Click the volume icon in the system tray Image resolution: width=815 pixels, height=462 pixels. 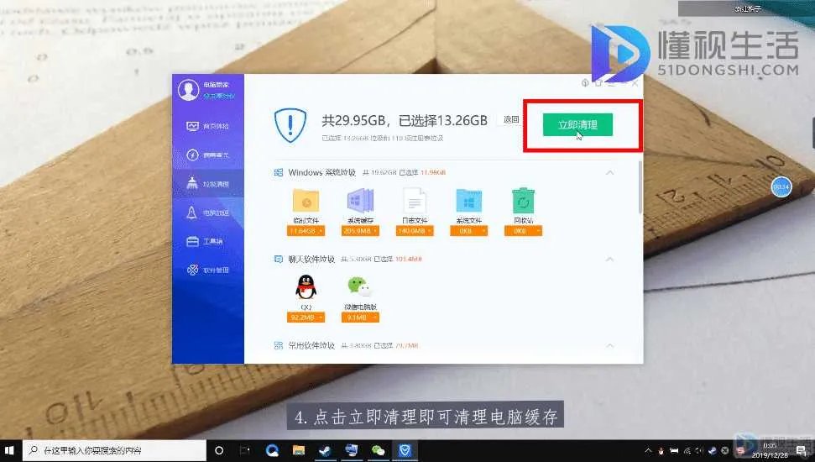(x=699, y=450)
